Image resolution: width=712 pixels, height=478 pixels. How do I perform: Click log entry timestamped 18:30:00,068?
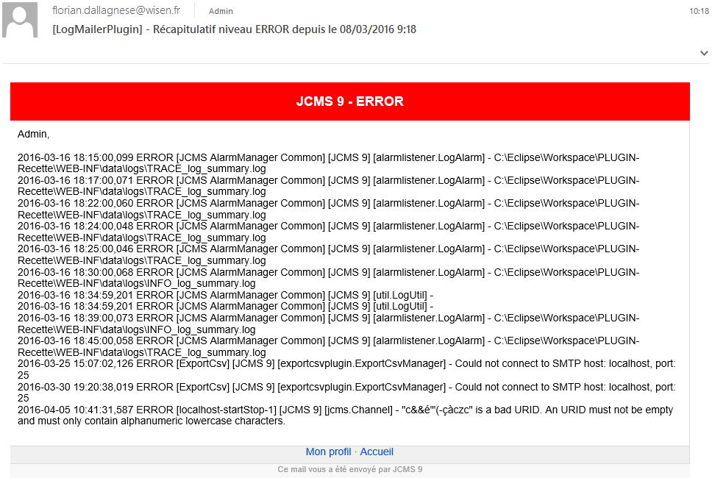coord(328,278)
